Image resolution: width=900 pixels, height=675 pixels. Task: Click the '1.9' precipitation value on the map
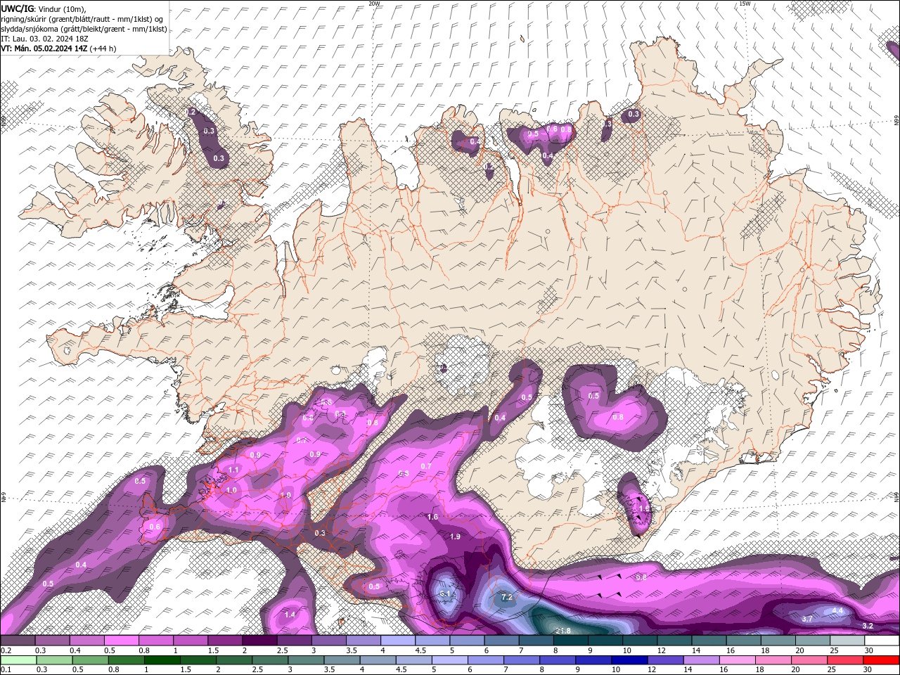pyautogui.click(x=455, y=536)
